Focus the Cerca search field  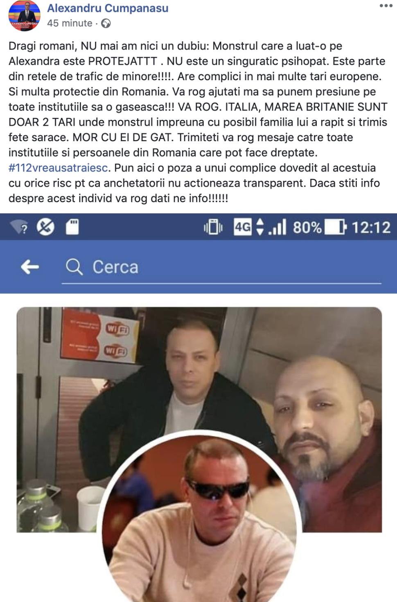coord(221,268)
